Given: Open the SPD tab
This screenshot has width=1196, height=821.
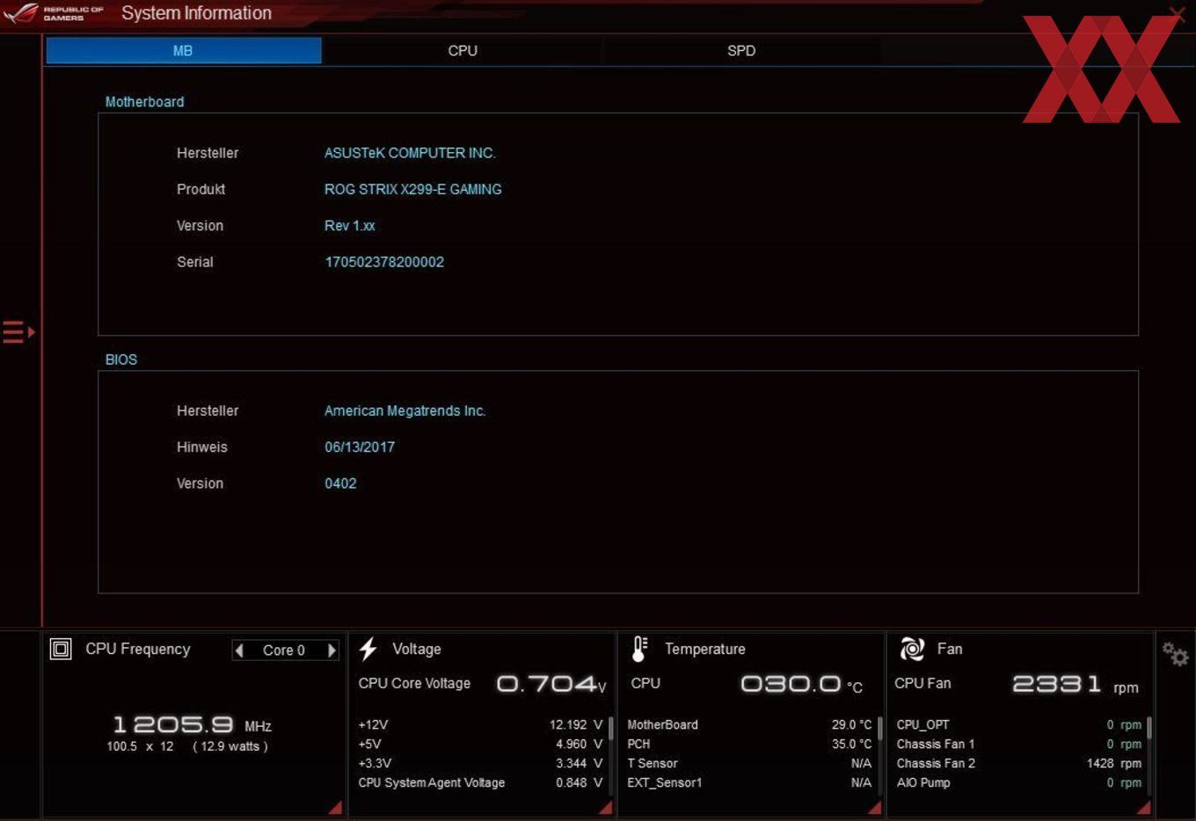Looking at the screenshot, I should [x=741, y=50].
